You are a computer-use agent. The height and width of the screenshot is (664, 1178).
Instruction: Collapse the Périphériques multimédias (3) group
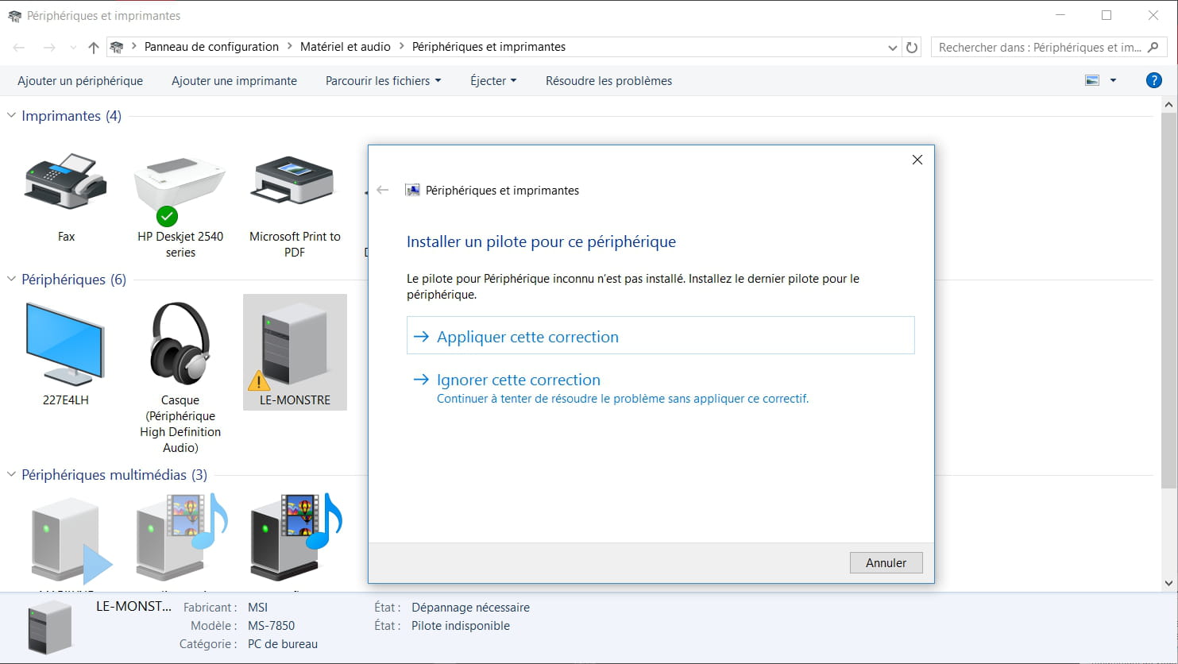(x=11, y=475)
